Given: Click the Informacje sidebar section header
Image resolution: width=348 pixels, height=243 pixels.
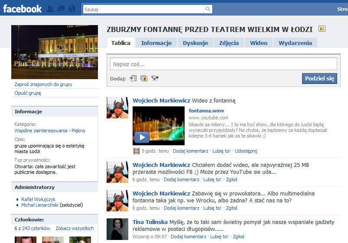Looking at the screenshot, I should 55,112.
